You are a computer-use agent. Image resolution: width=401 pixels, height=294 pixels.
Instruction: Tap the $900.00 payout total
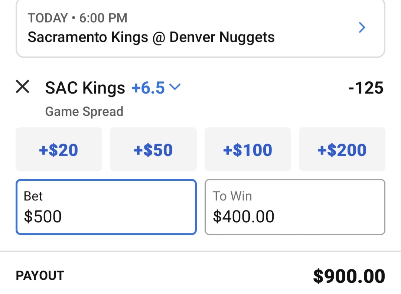[349, 277]
